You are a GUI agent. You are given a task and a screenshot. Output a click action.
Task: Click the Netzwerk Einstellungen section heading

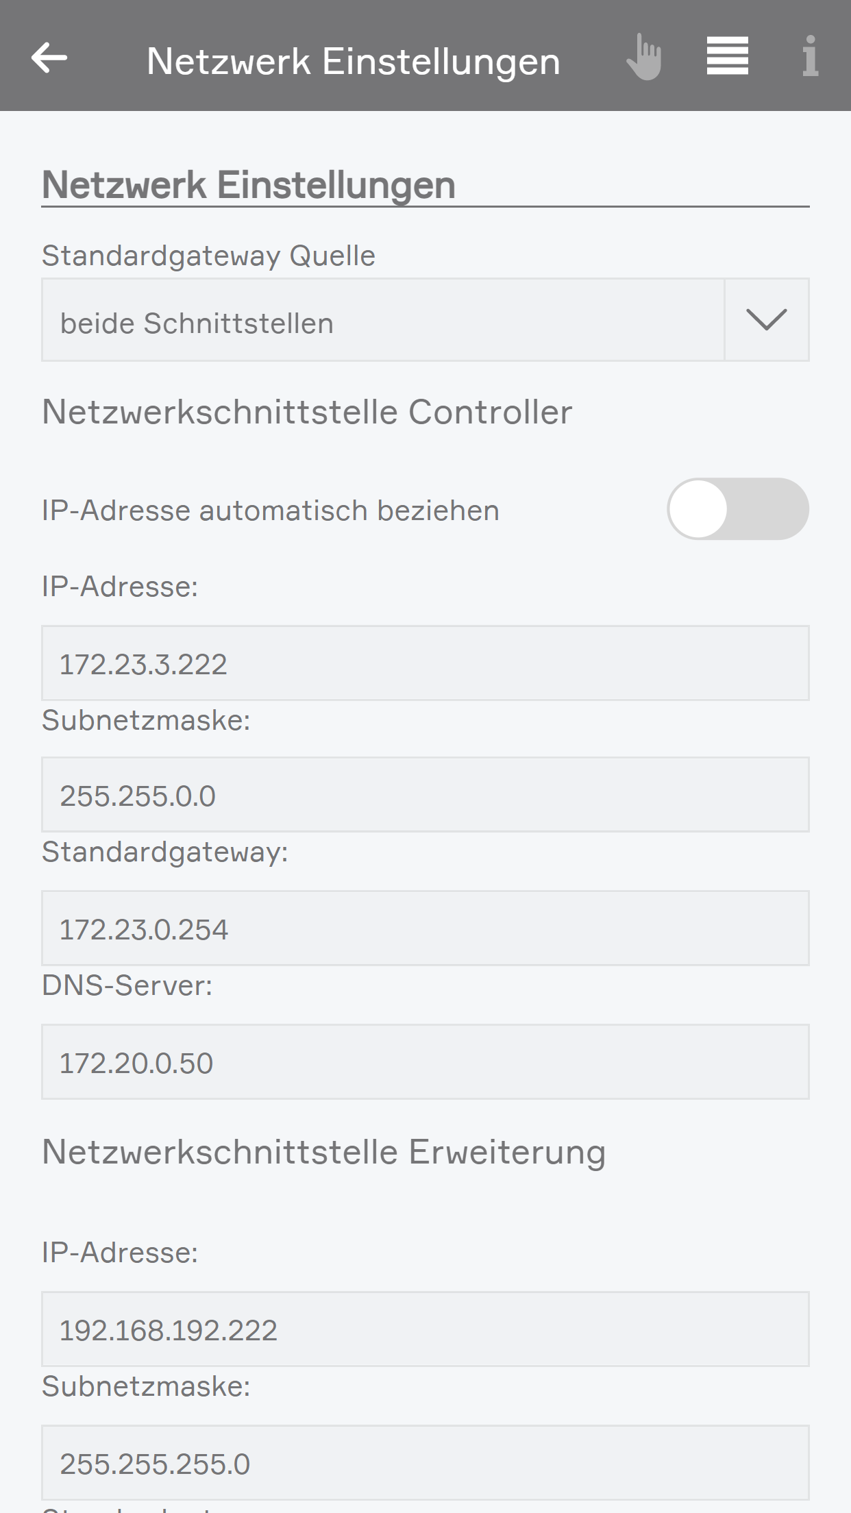coord(249,185)
